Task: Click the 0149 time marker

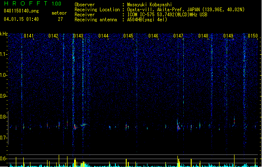Action: pyautogui.click(x=228, y=36)
